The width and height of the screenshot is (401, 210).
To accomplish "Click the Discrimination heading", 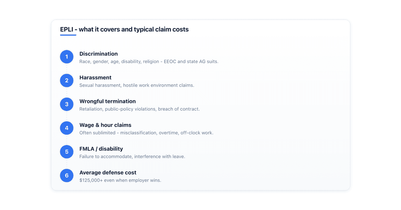I will coord(99,54).
